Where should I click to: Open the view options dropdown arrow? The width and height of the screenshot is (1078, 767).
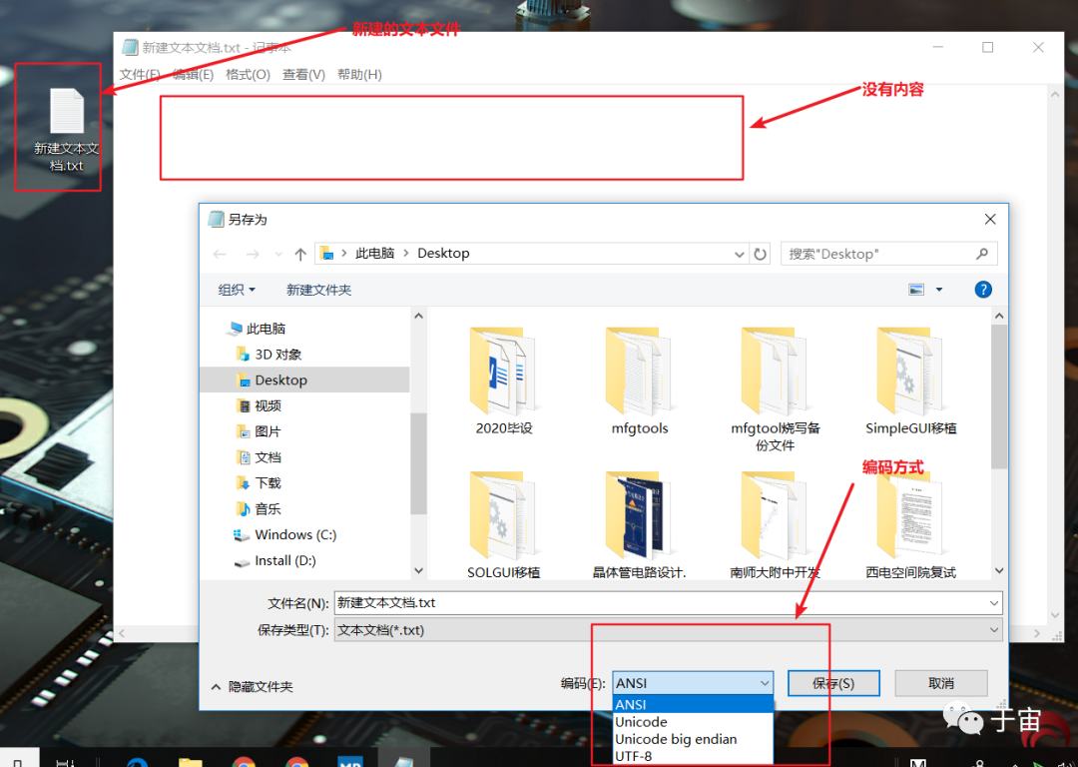coord(939,290)
